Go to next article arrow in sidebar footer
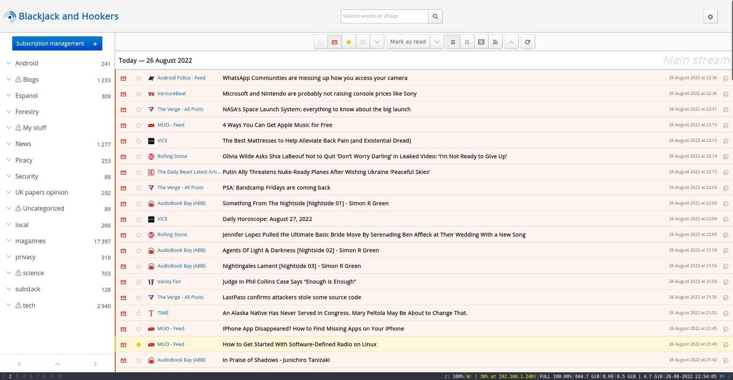The image size is (733, 380). [x=95, y=364]
